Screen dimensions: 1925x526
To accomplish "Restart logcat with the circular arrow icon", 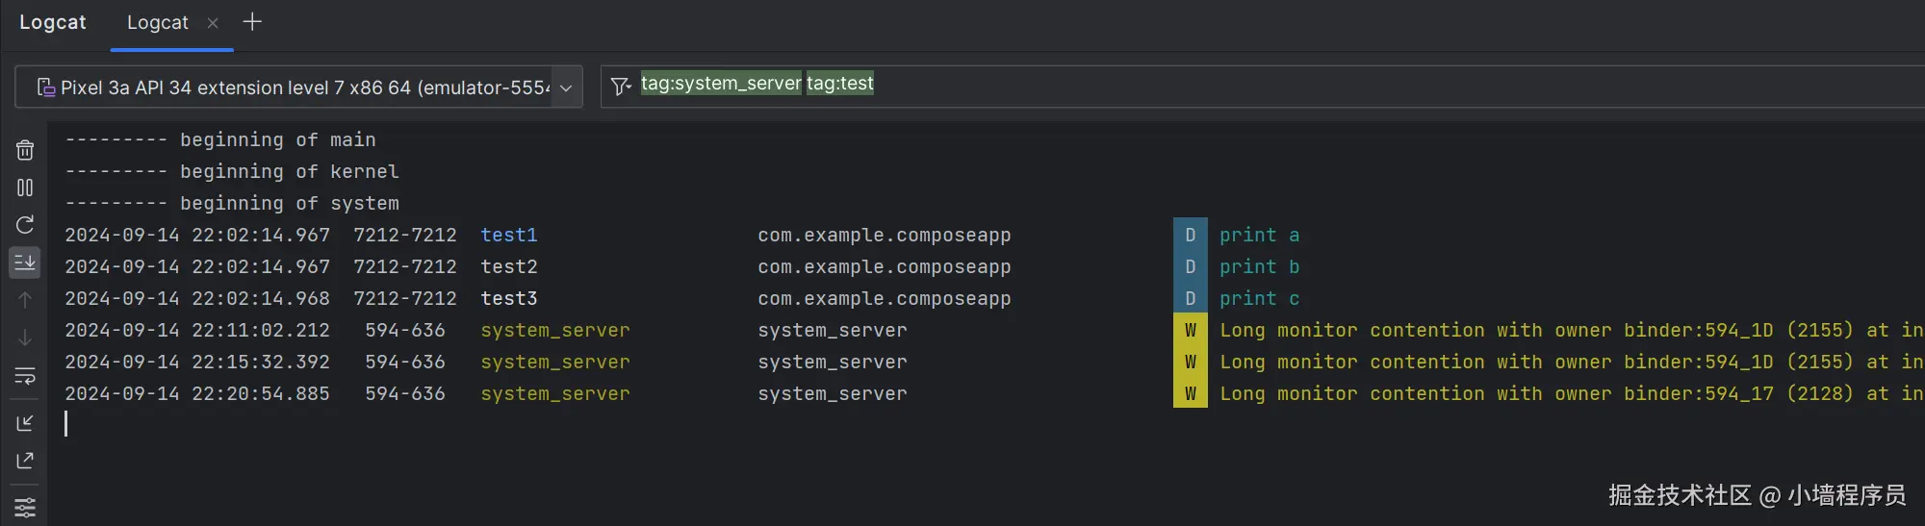I will click(x=25, y=225).
